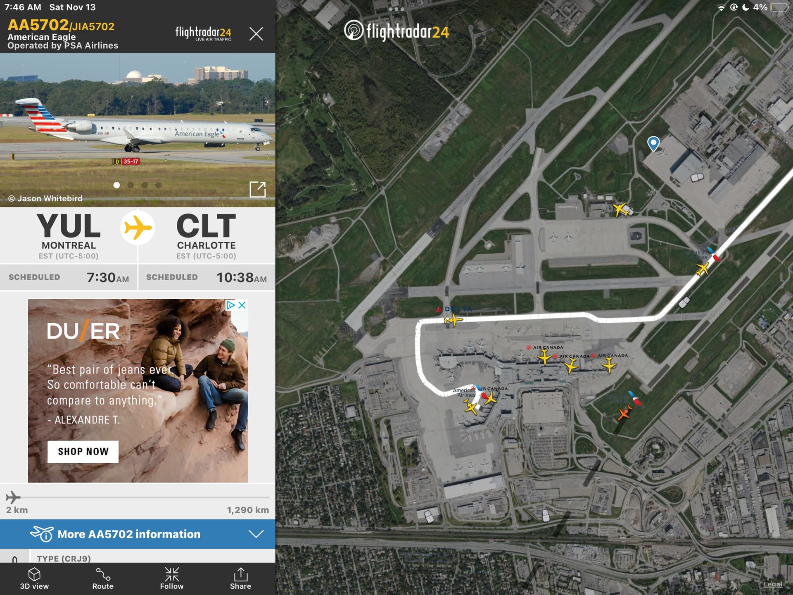Dismiss the DU/ER advertisement

click(242, 305)
